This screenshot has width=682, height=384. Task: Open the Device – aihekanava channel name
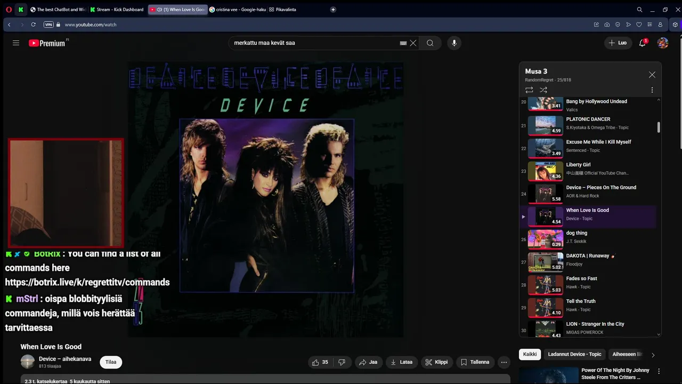click(x=65, y=359)
